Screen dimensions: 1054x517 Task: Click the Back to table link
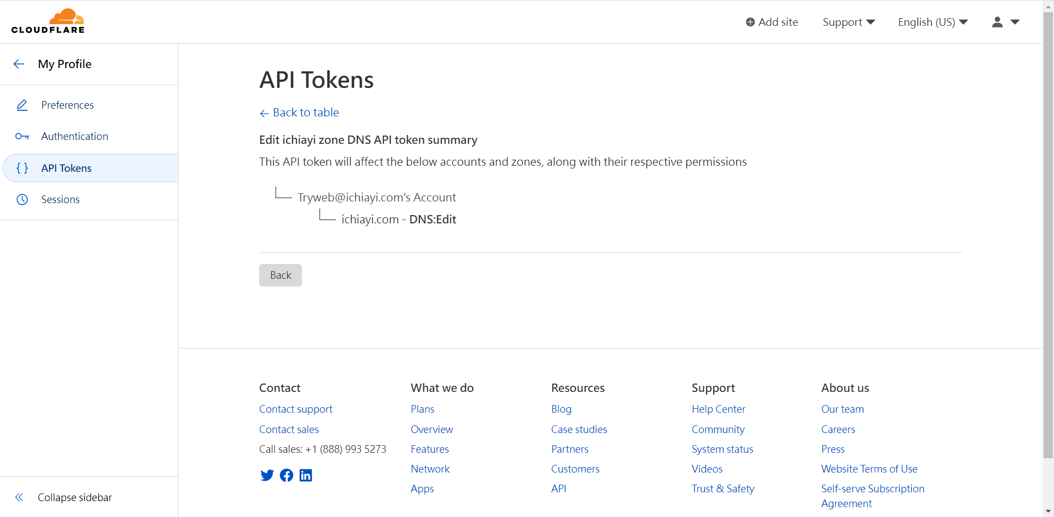coord(306,113)
